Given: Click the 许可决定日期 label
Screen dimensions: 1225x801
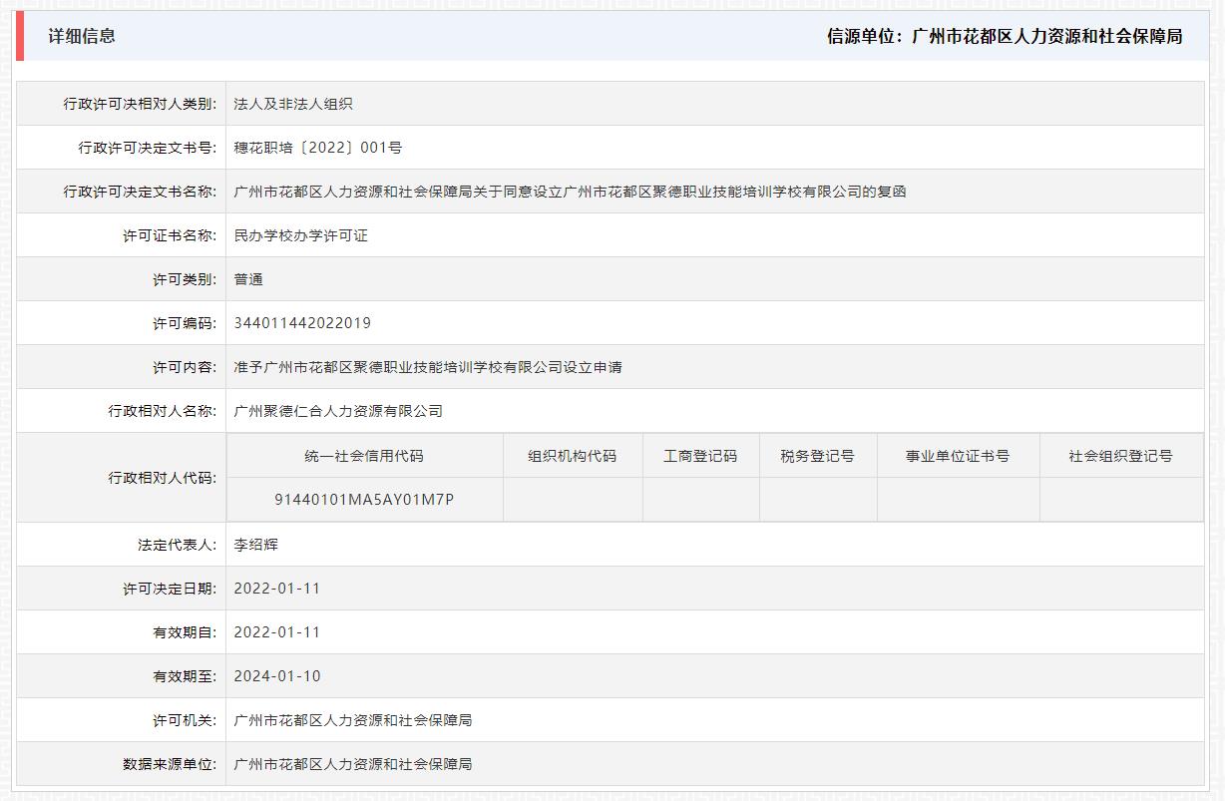Looking at the screenshot, I should point(170,589).
